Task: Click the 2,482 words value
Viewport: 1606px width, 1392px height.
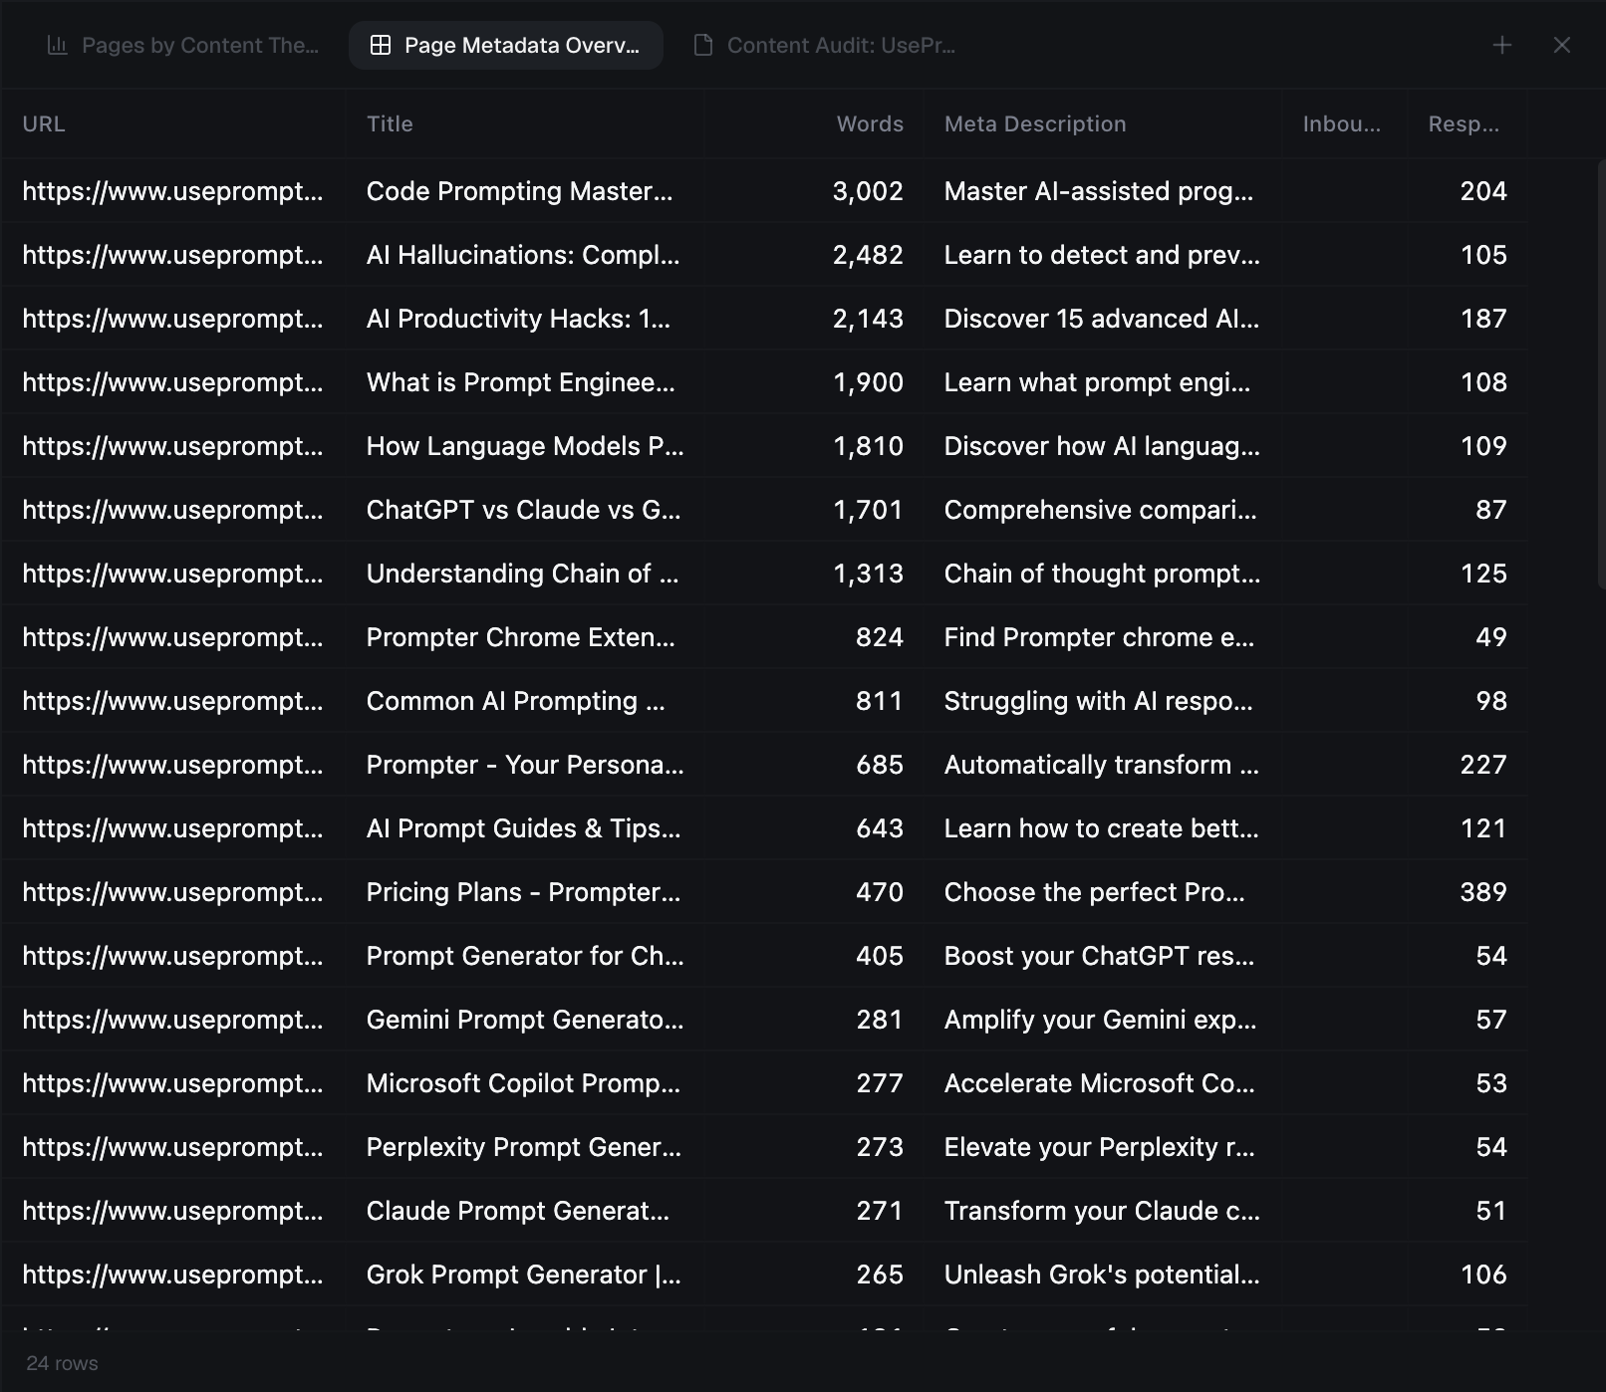Action: pyautogui.click(x=868, y=255)
